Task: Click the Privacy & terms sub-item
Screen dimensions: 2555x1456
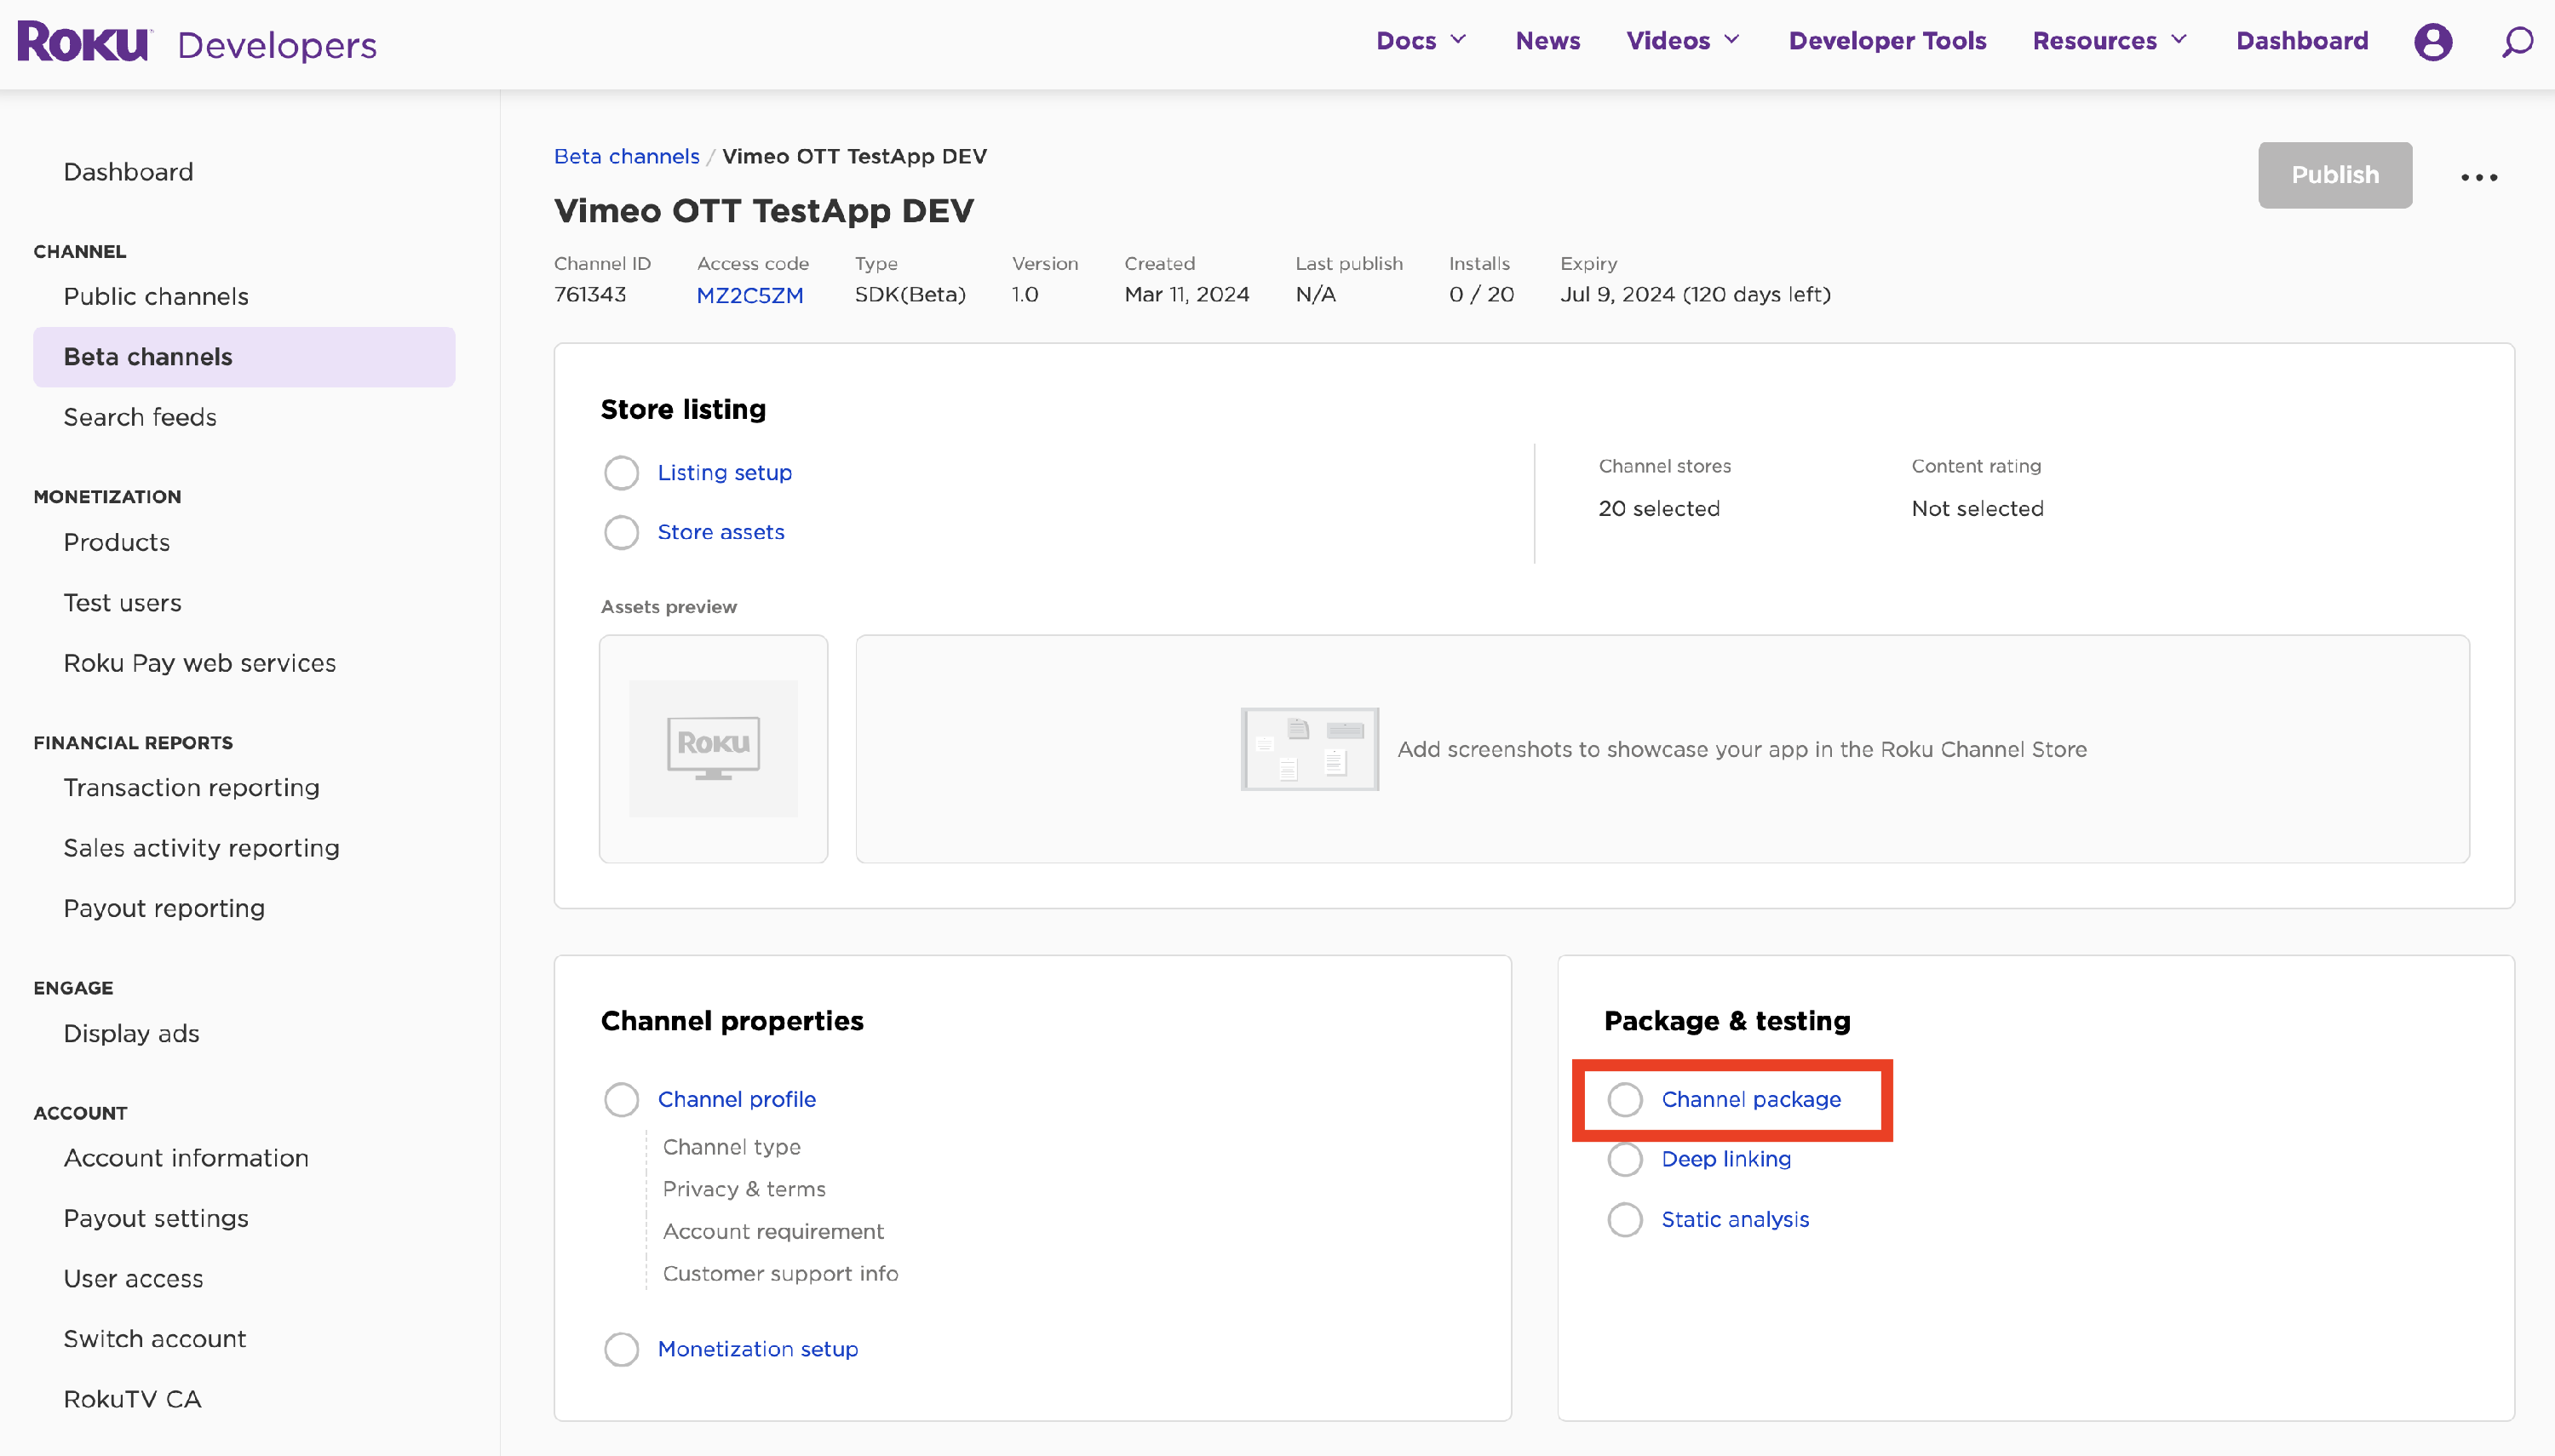Action: coord(744,1189)
